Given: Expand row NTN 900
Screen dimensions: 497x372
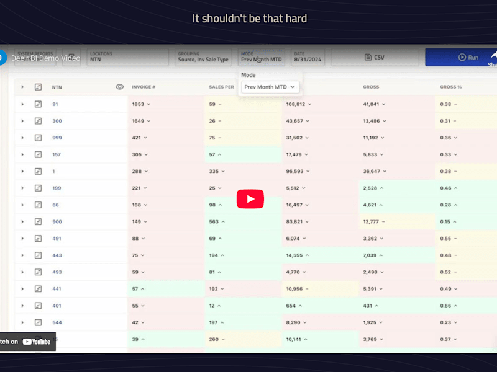Looking at the screenshot, I should pos(22,221).
